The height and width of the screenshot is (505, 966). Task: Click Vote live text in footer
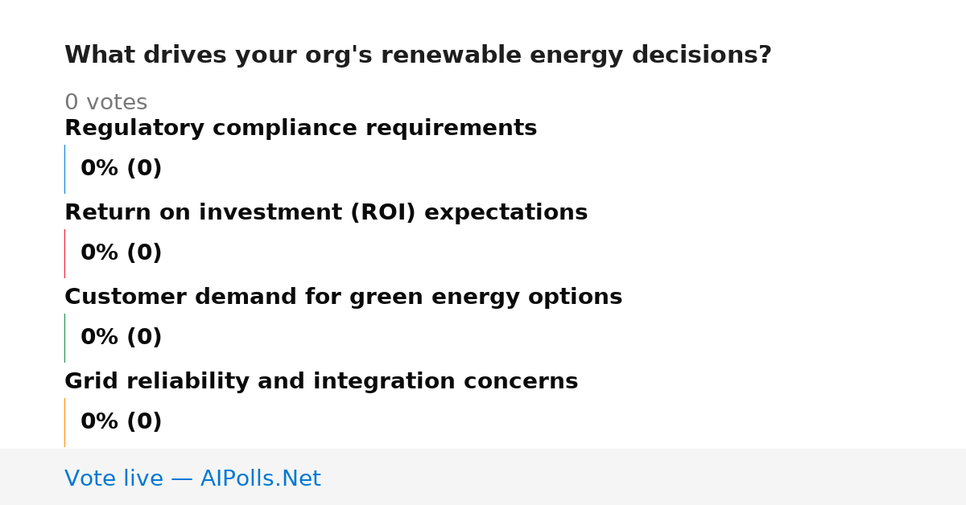coord(114,478)
